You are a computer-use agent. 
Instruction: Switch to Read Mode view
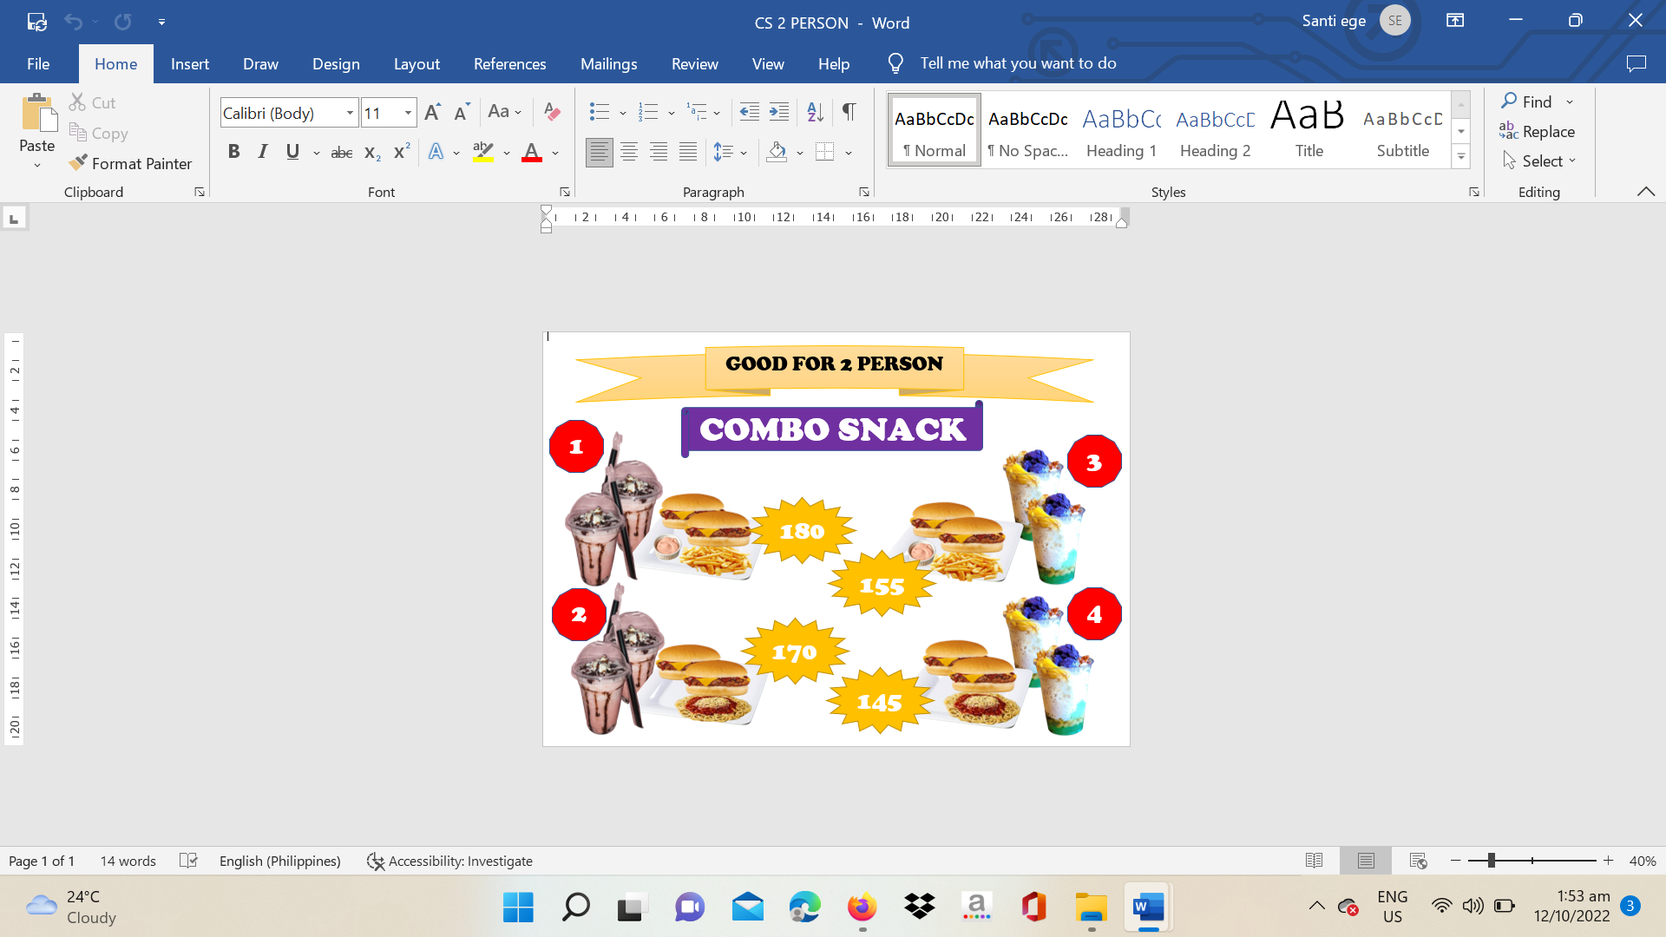pos(1314,861)
